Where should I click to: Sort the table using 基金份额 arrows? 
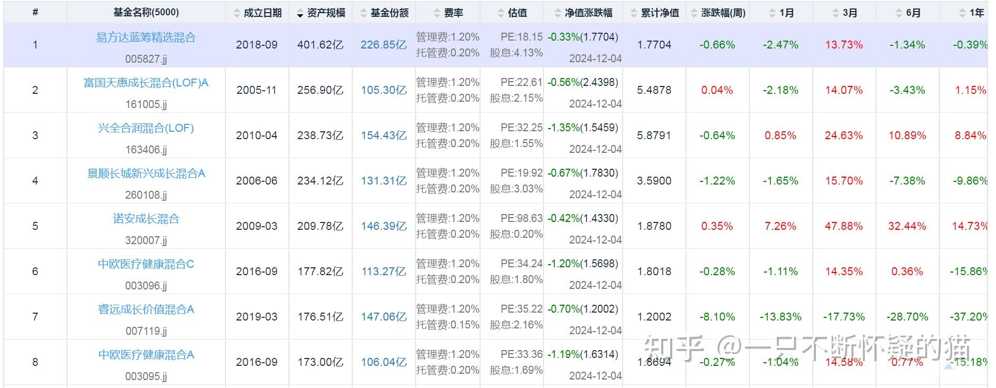coord(362,12)
